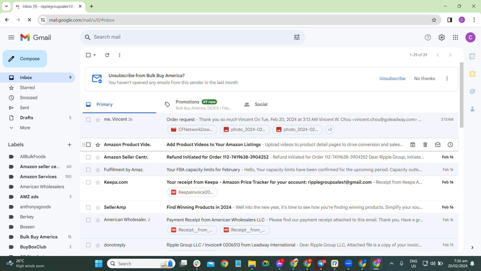Select the Amazon Product Videos email checkbox
Viewport: 481px width, 271px height.
pyautogui.click(x=88, y=145)
